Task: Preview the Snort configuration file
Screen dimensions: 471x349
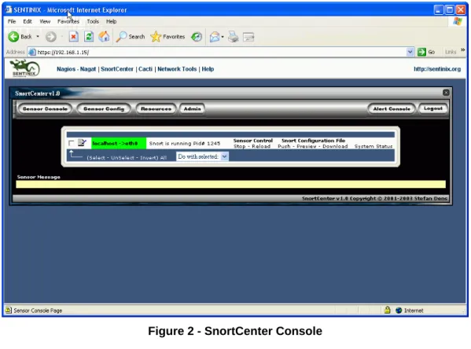Action: pos(307,146)
